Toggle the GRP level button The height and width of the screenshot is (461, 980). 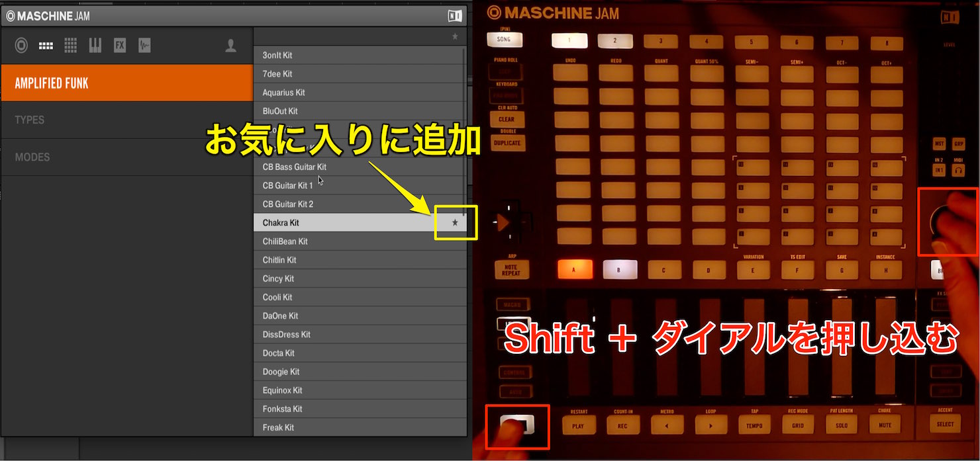coord(959,144)
